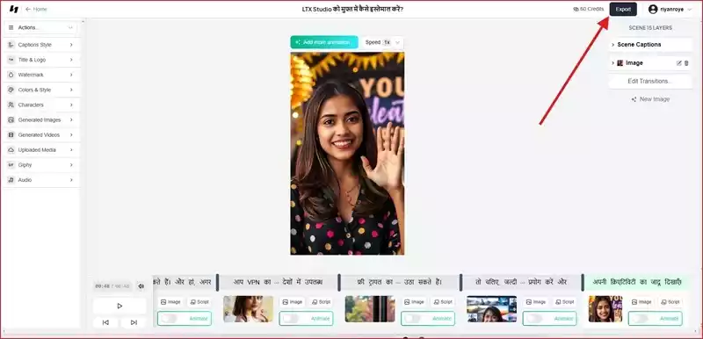Toggle Animate for the अपनी क्रिएटिविटी scene
The width and height of the screenshot is (703, 339).
coord(641,319)
